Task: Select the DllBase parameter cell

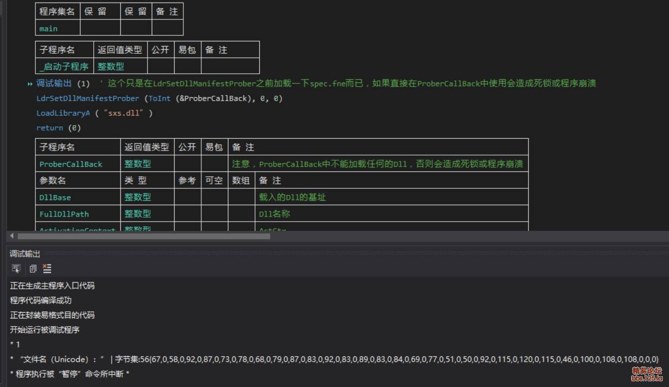Action: tap(78, 197)
